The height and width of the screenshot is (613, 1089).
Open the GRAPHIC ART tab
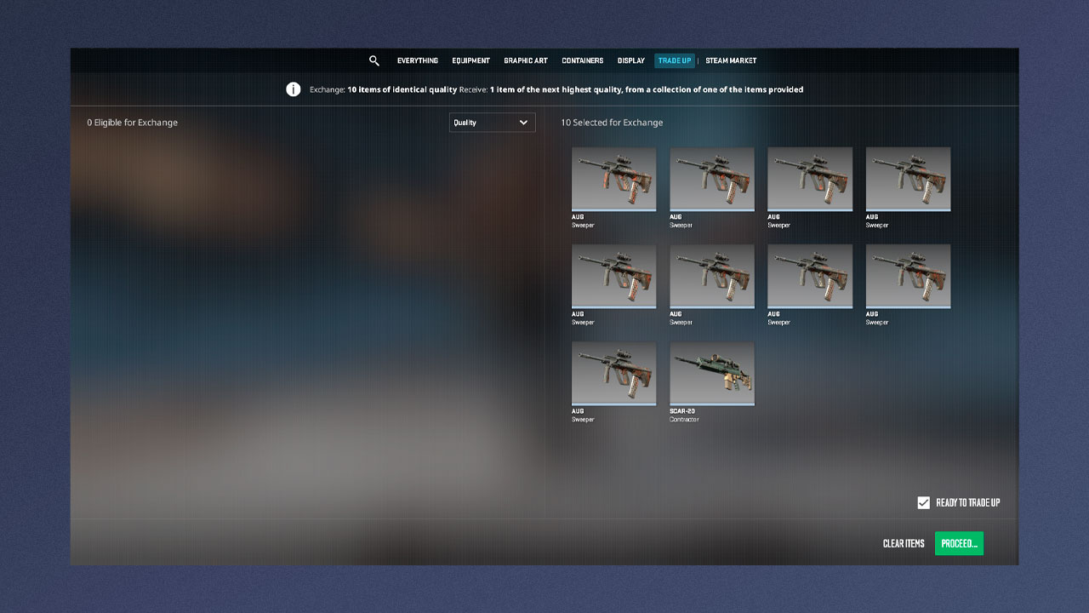pos(525,60)
